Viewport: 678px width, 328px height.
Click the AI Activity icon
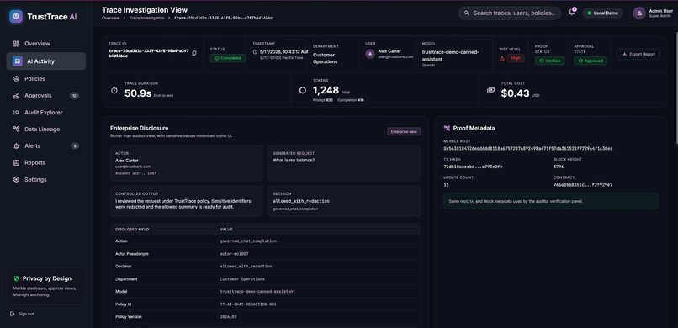point(18,61)
